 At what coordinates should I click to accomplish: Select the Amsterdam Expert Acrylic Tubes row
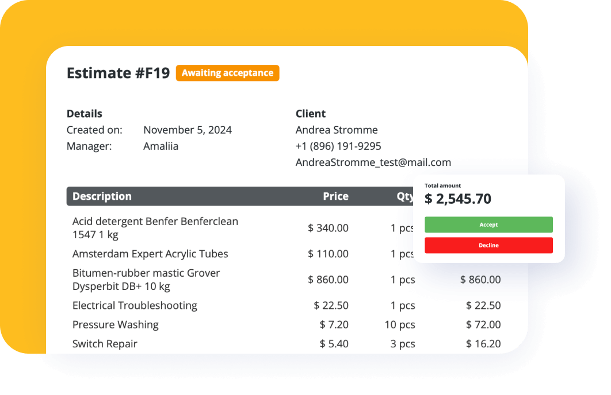point(150,254)
